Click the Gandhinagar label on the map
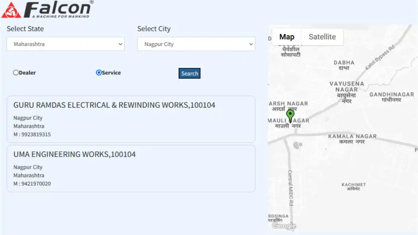Screen dimensions: 418x235 click(391, 96)
